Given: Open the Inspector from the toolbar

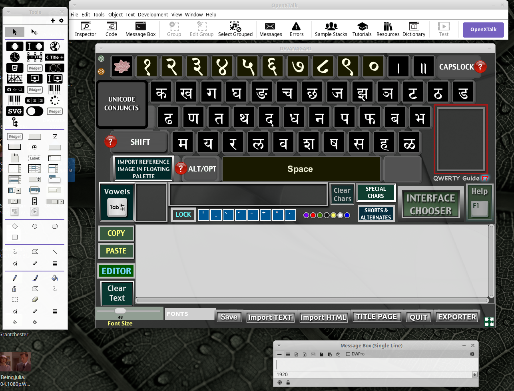Looking at the screenshot, I should [x=86, y=30].
